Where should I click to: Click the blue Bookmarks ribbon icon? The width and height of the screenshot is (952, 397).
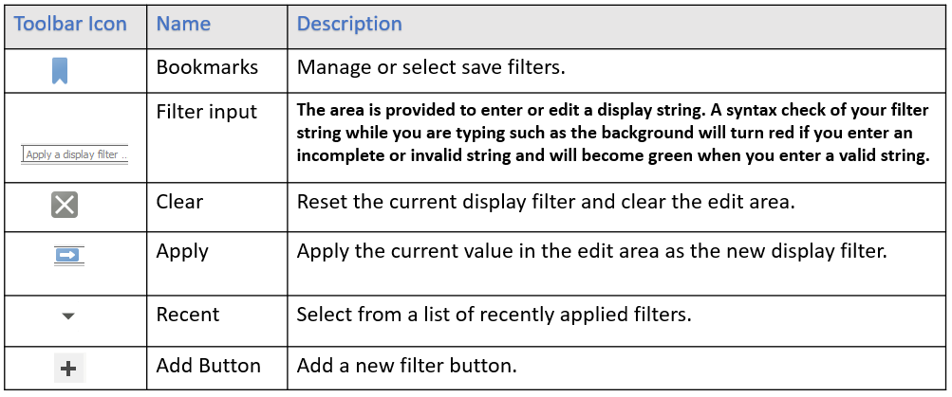click(x=60, y=71)
